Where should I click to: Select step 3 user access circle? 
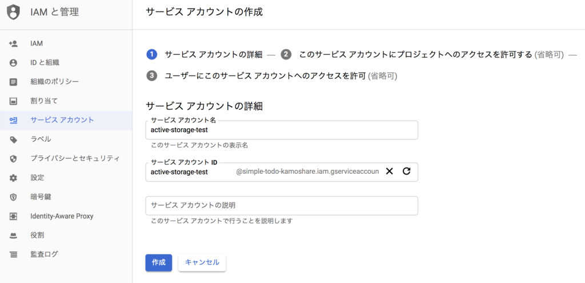(x=151, y=76)
